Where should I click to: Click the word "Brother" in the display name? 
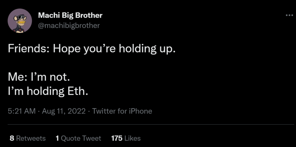tap(89, 15)
